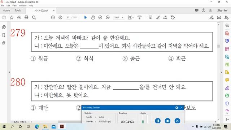Zoom in with the plus icon
This screenshot has width=231, height=130.
click(108, 18)
